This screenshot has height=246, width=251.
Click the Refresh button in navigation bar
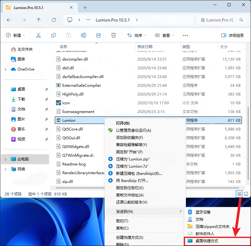click(54, 20)
